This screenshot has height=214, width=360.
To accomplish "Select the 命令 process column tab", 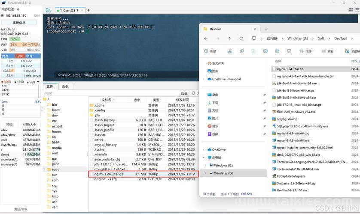I will pyautogui.click(x=32, y=56).
